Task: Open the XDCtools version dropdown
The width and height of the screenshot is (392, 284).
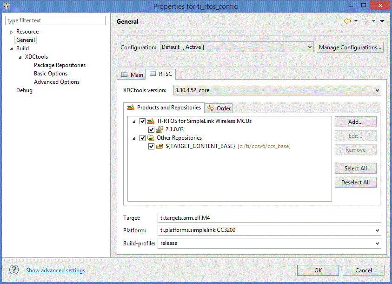Action: pos(377,90)
